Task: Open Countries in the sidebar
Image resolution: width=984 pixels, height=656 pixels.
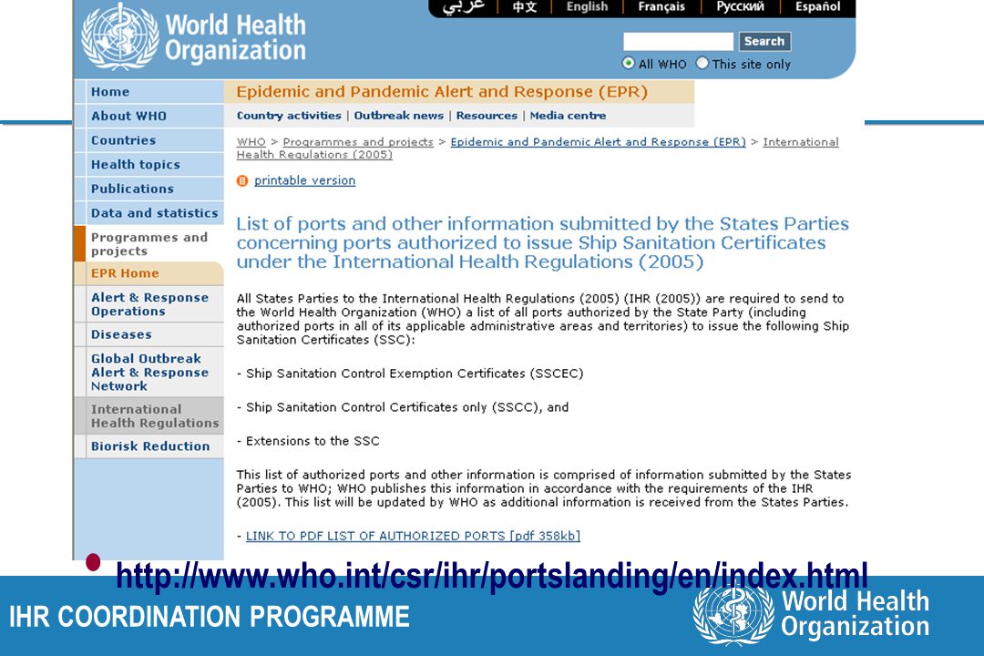Action: coord(149,140)
